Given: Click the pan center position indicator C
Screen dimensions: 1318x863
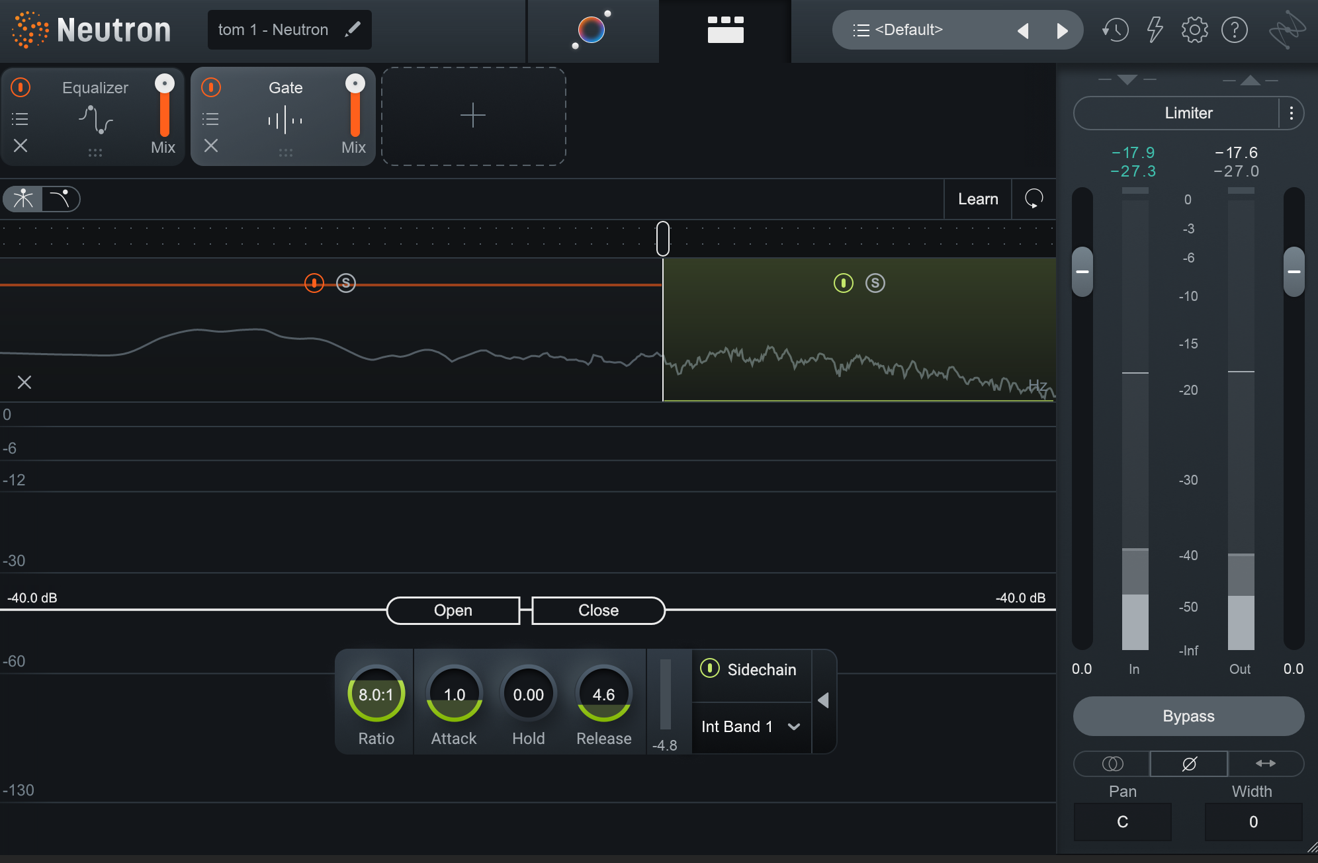Looking at the screenshot, I should [x=1121, y=825].
